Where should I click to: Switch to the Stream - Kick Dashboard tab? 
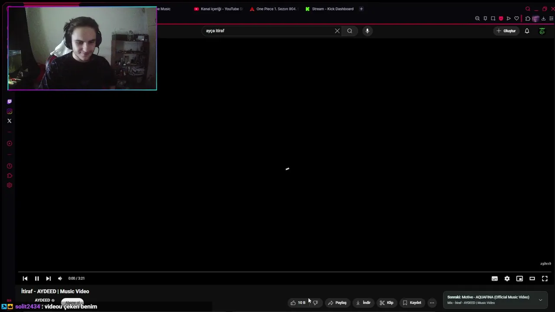330,9
